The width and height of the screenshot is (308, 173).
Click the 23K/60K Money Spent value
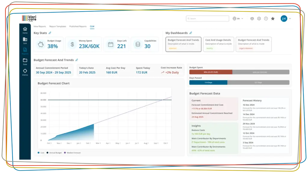89,46
